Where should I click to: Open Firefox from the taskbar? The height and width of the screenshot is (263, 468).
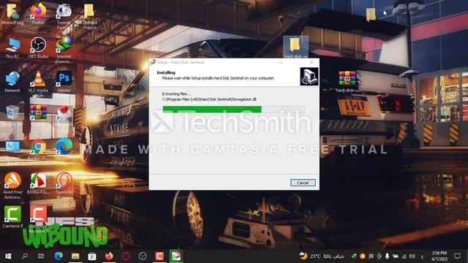tap(109, 256)
